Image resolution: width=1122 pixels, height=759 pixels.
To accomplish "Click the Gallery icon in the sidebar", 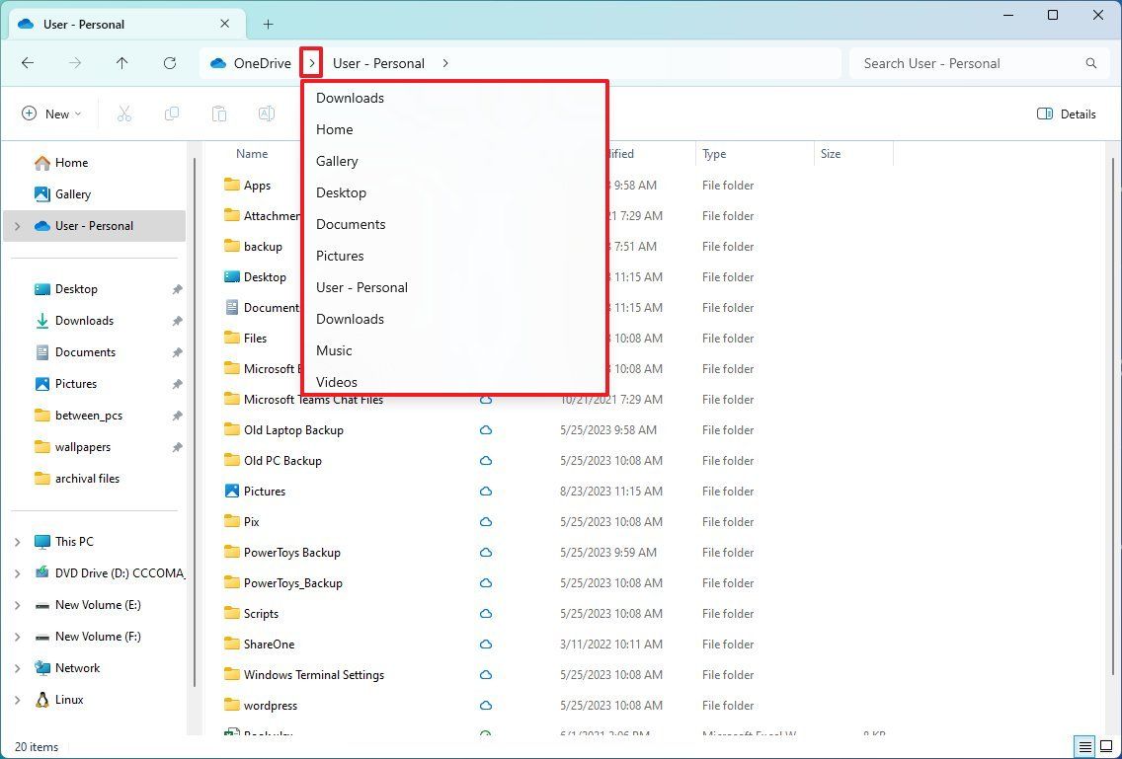I will tap(41, 193).
